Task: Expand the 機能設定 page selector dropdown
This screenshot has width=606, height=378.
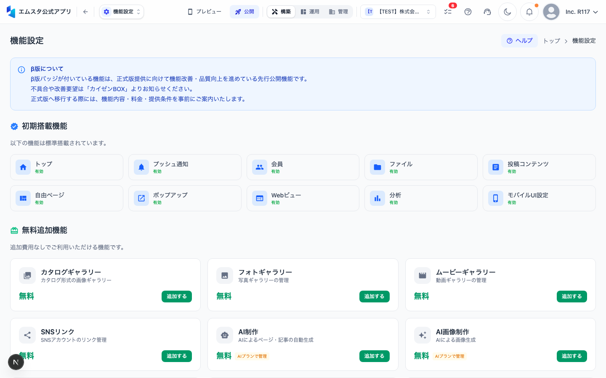Action: click(122, 12)
